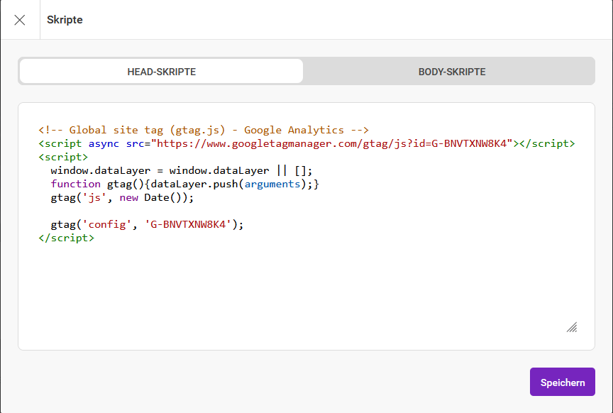
Task: Click the resize handle of the script textarea
Action: pos(571,326)
